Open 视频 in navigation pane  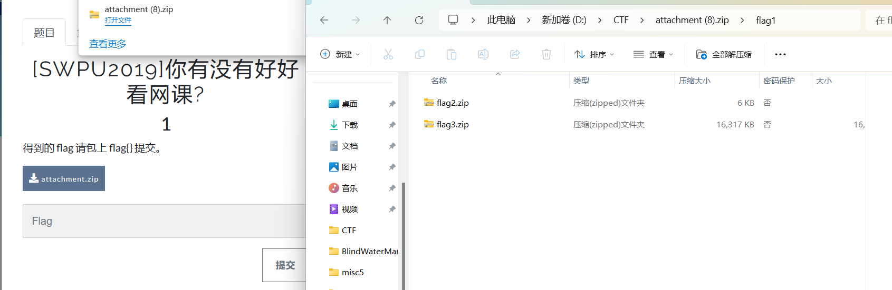click(x=350, y=209)
